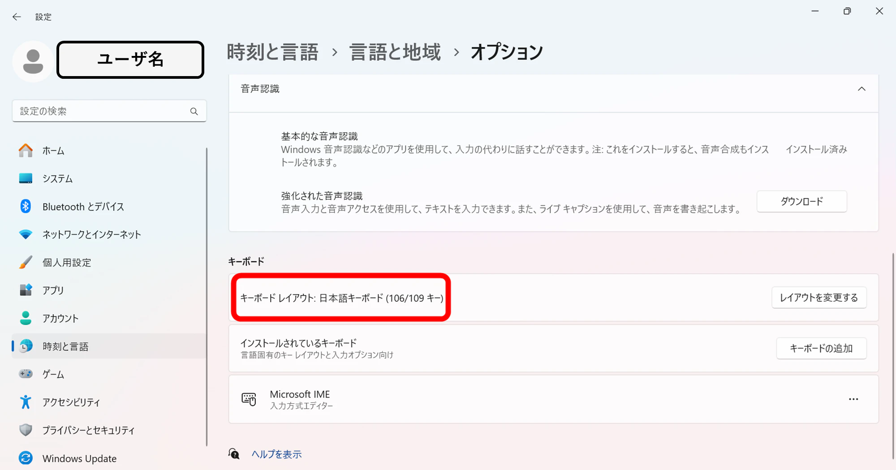Click the main content vertical scrollbar
The width and height of the screenshot is (896, 470).
point(893,356)
